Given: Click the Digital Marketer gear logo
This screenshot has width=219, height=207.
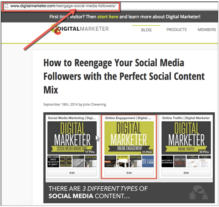Looking at the screenshot, I should (x=56, y=30).
